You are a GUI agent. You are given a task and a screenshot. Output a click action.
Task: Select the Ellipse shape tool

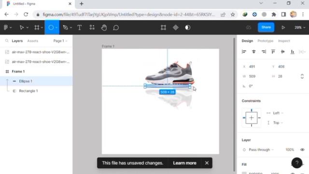click(x=51, y=28)
